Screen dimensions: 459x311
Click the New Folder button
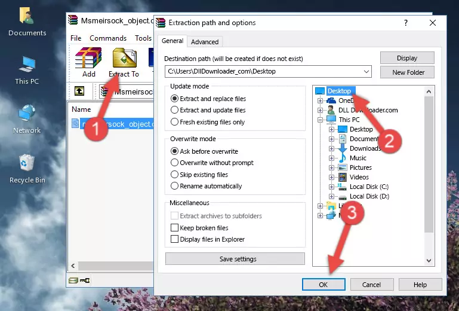[407, 72]
